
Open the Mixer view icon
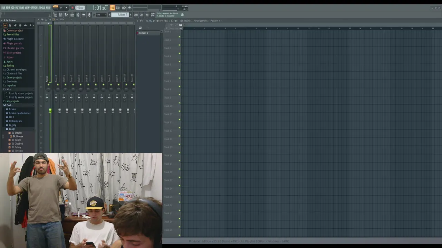(x=78, y=15)
